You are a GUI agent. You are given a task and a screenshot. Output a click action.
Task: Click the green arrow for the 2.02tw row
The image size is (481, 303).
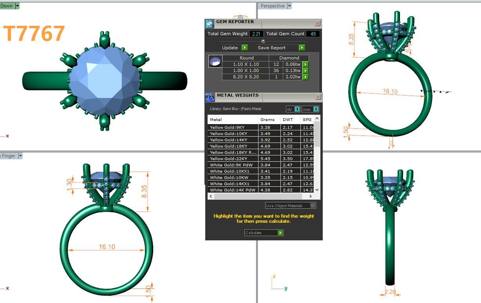[x=306, y=77]
